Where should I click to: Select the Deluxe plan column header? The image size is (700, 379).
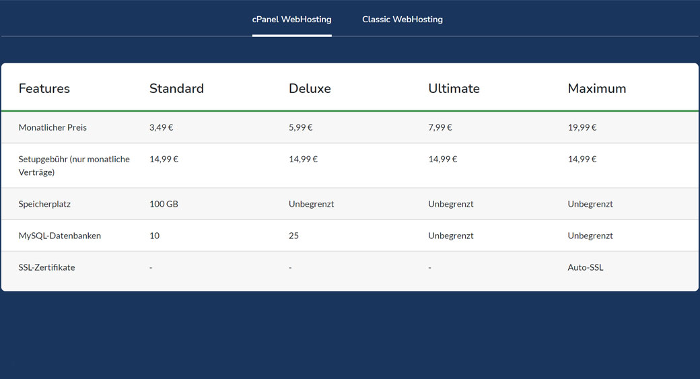coord(310,89)
